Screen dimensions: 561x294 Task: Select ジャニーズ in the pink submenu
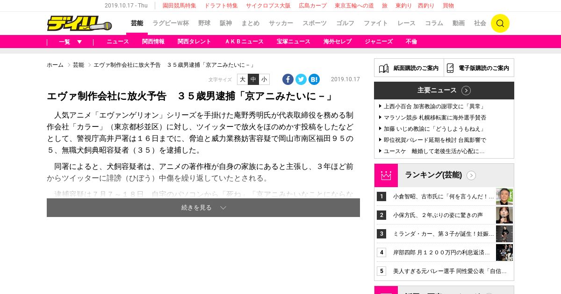point(379,42)
